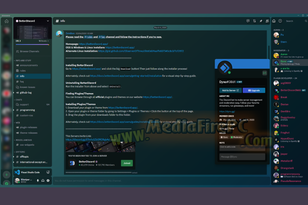Click Explore servers compass icon

click(6, 183)
